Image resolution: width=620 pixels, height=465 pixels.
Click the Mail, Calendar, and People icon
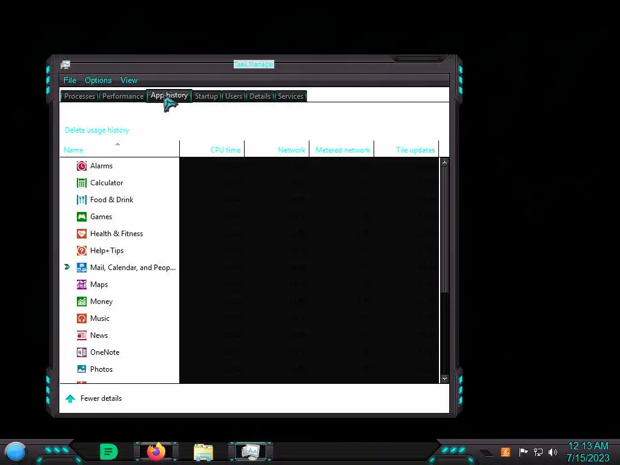pyautogui.click(x=82, y=268)
